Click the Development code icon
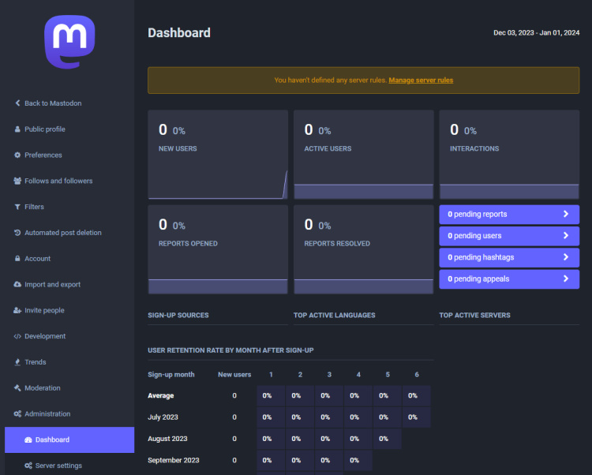 [x=17, y=336]
